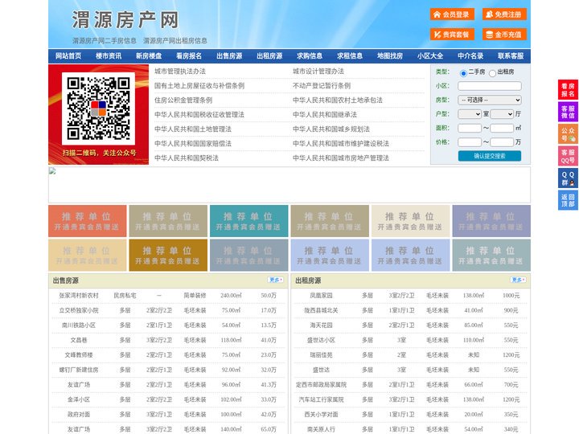Open the 中华人民共和国城乡规划法 link
Image resolution: width=579 pixels, height=434 pixels.
tap(331, 129)
